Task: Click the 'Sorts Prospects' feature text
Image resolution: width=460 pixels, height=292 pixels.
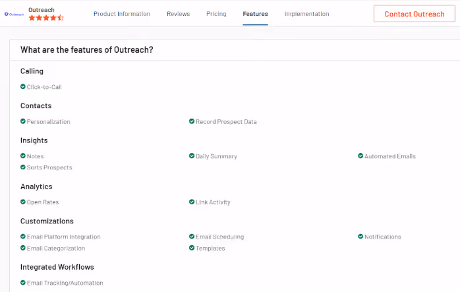Action: coord(49,167)
